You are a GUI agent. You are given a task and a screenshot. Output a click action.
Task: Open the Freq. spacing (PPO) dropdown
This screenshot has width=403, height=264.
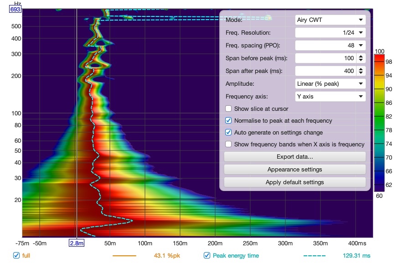(330, 46)
